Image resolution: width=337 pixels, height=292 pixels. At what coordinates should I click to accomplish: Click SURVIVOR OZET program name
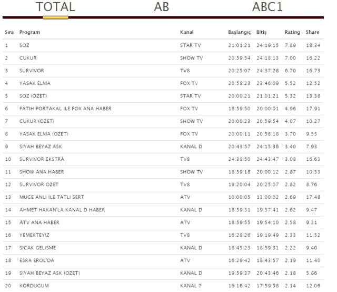[39, 184]
